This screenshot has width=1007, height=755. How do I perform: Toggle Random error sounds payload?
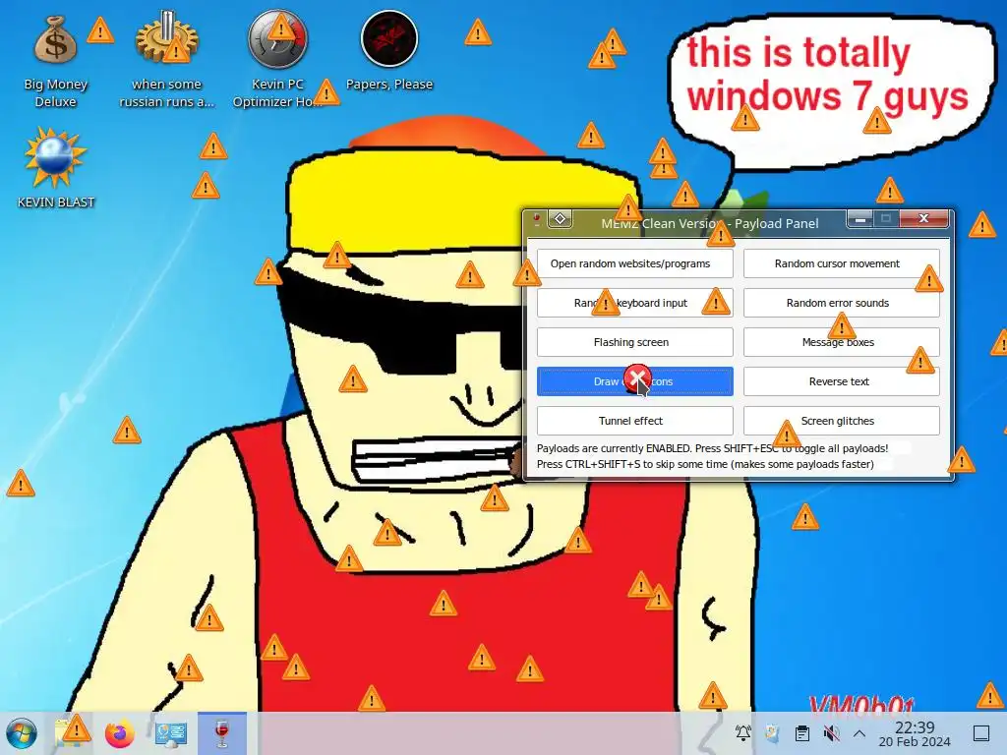click(x=842, y=303)
